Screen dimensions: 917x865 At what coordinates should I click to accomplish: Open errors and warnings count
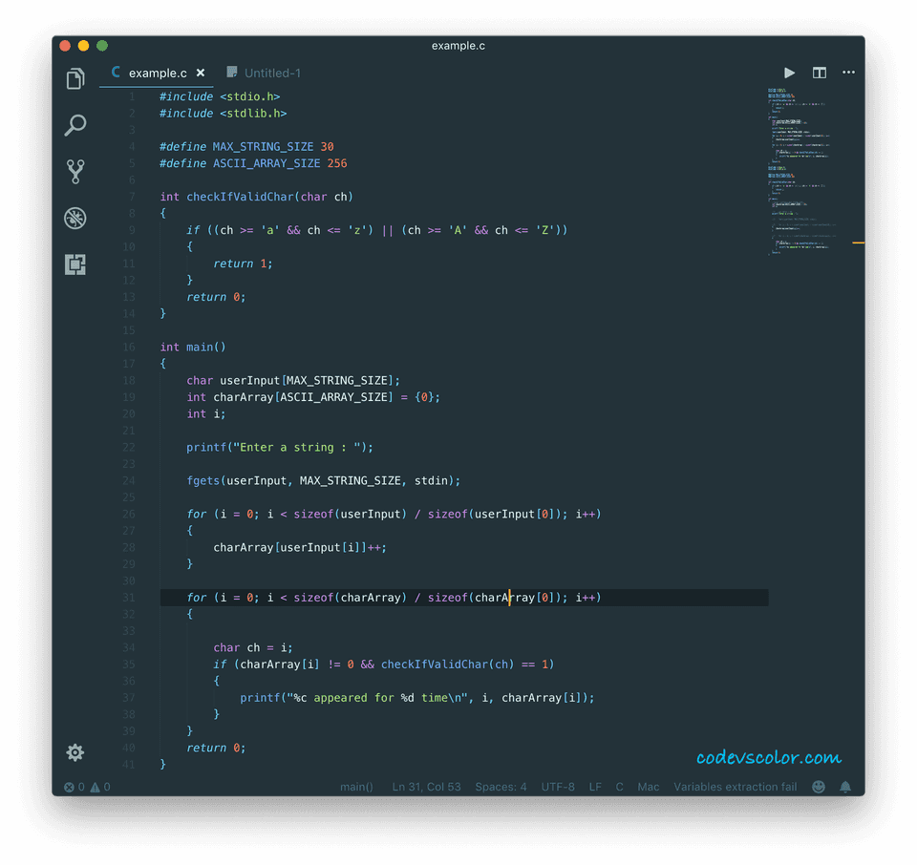[87, 787]
